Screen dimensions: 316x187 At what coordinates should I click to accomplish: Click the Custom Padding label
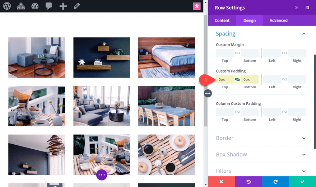click(231, 71)
